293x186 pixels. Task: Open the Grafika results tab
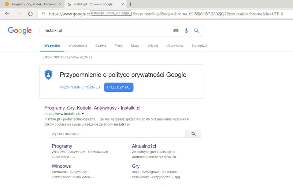pyautogui.click(x=101, y=46)
